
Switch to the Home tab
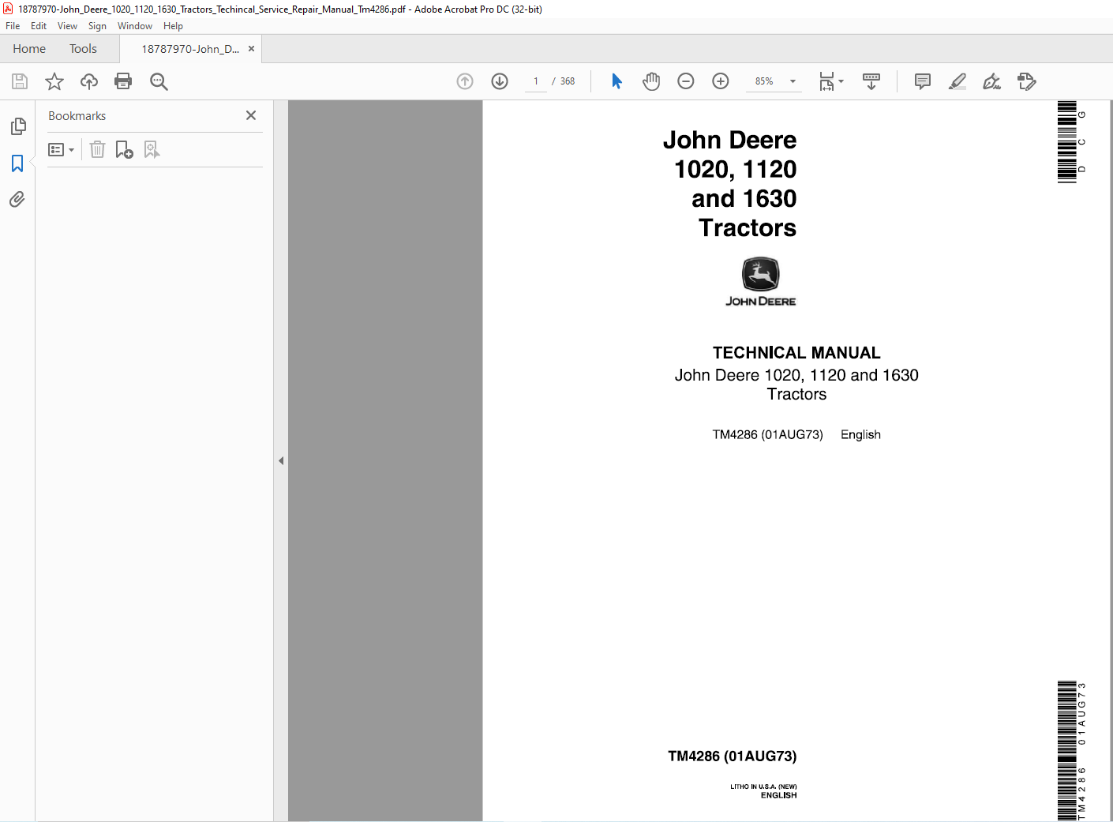(x=29, y=49)
